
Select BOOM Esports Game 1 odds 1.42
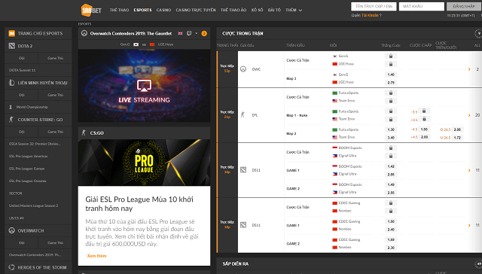click(391, 166)
